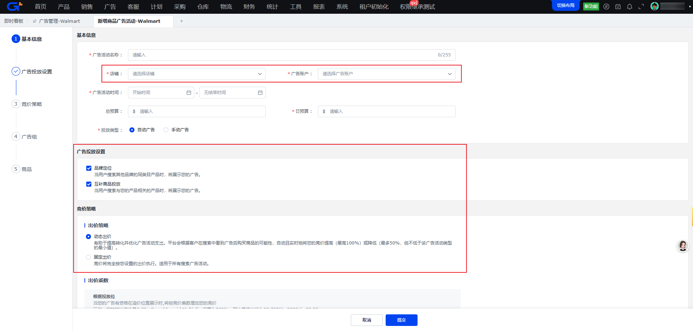Open the 店铺 store dropdown

tap(197, 74)
